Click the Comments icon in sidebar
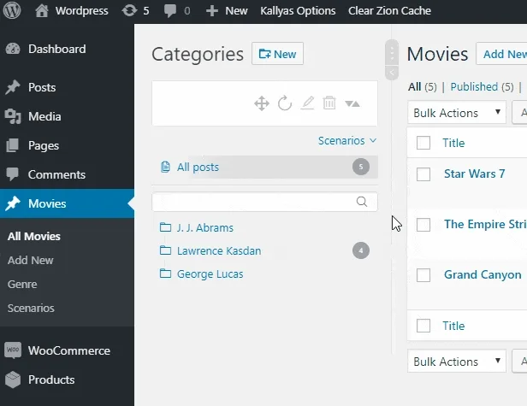Image resolution: width=527 pixels, height=406 pixels. click(x=13, y=174)
